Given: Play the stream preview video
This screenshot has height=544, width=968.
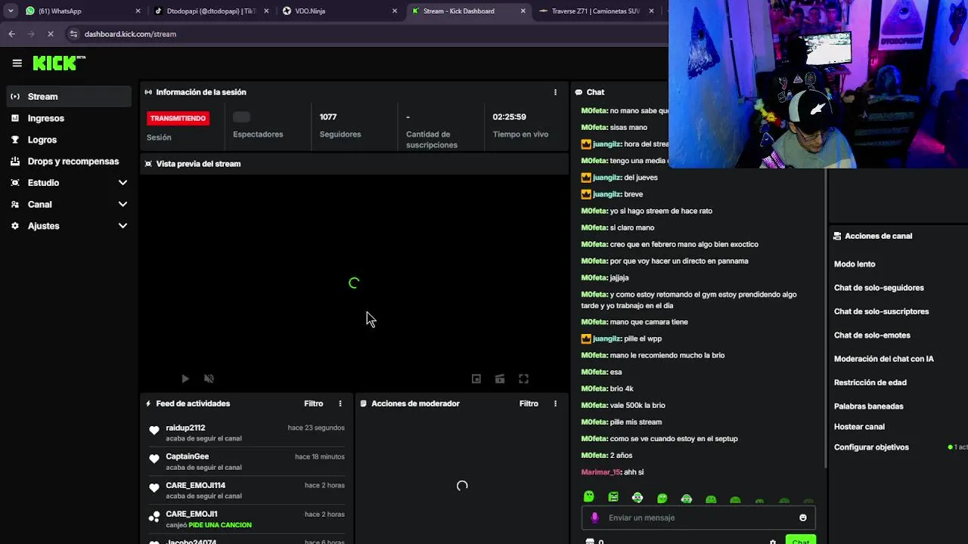Looking at the screenshot, I should pyautogui.click(x=185, y=379).
